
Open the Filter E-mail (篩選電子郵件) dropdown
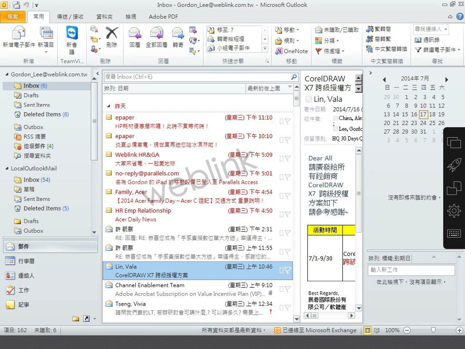pyautogui.click(x=438, y=50)
